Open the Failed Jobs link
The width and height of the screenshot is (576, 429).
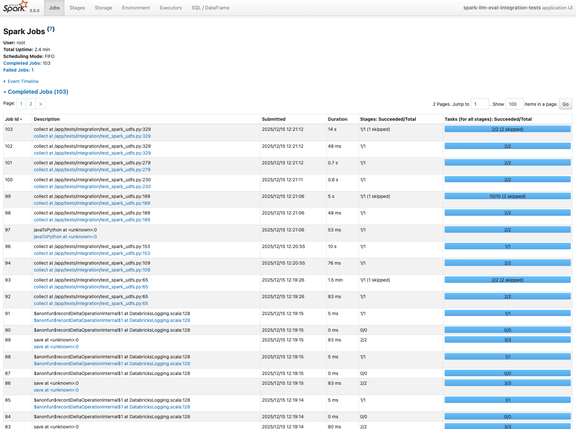(17, 70)
